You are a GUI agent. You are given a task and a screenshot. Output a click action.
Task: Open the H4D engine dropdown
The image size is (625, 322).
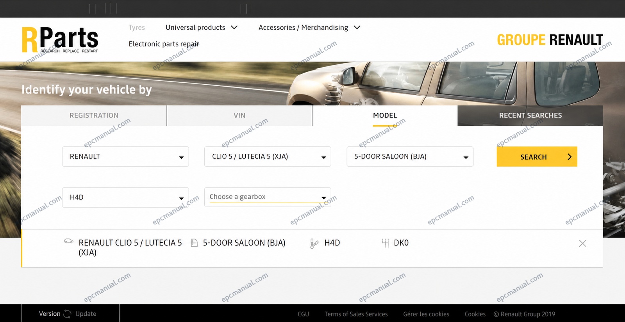(125, 197)
